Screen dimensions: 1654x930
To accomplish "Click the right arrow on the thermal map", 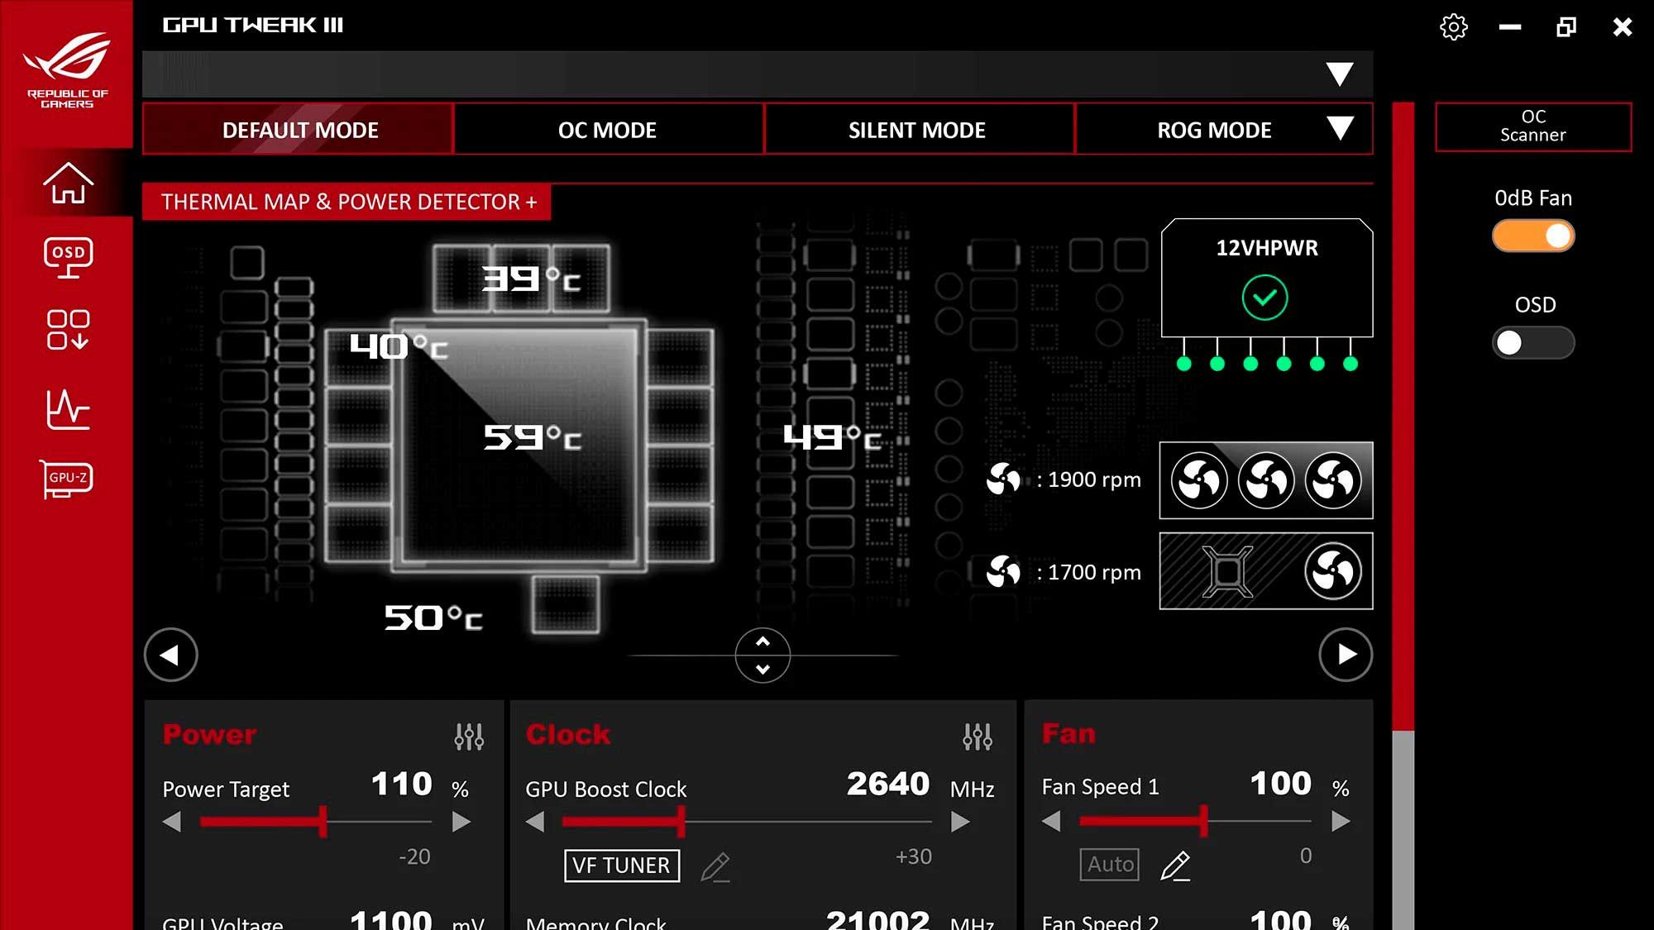I will click(1346, 655).
